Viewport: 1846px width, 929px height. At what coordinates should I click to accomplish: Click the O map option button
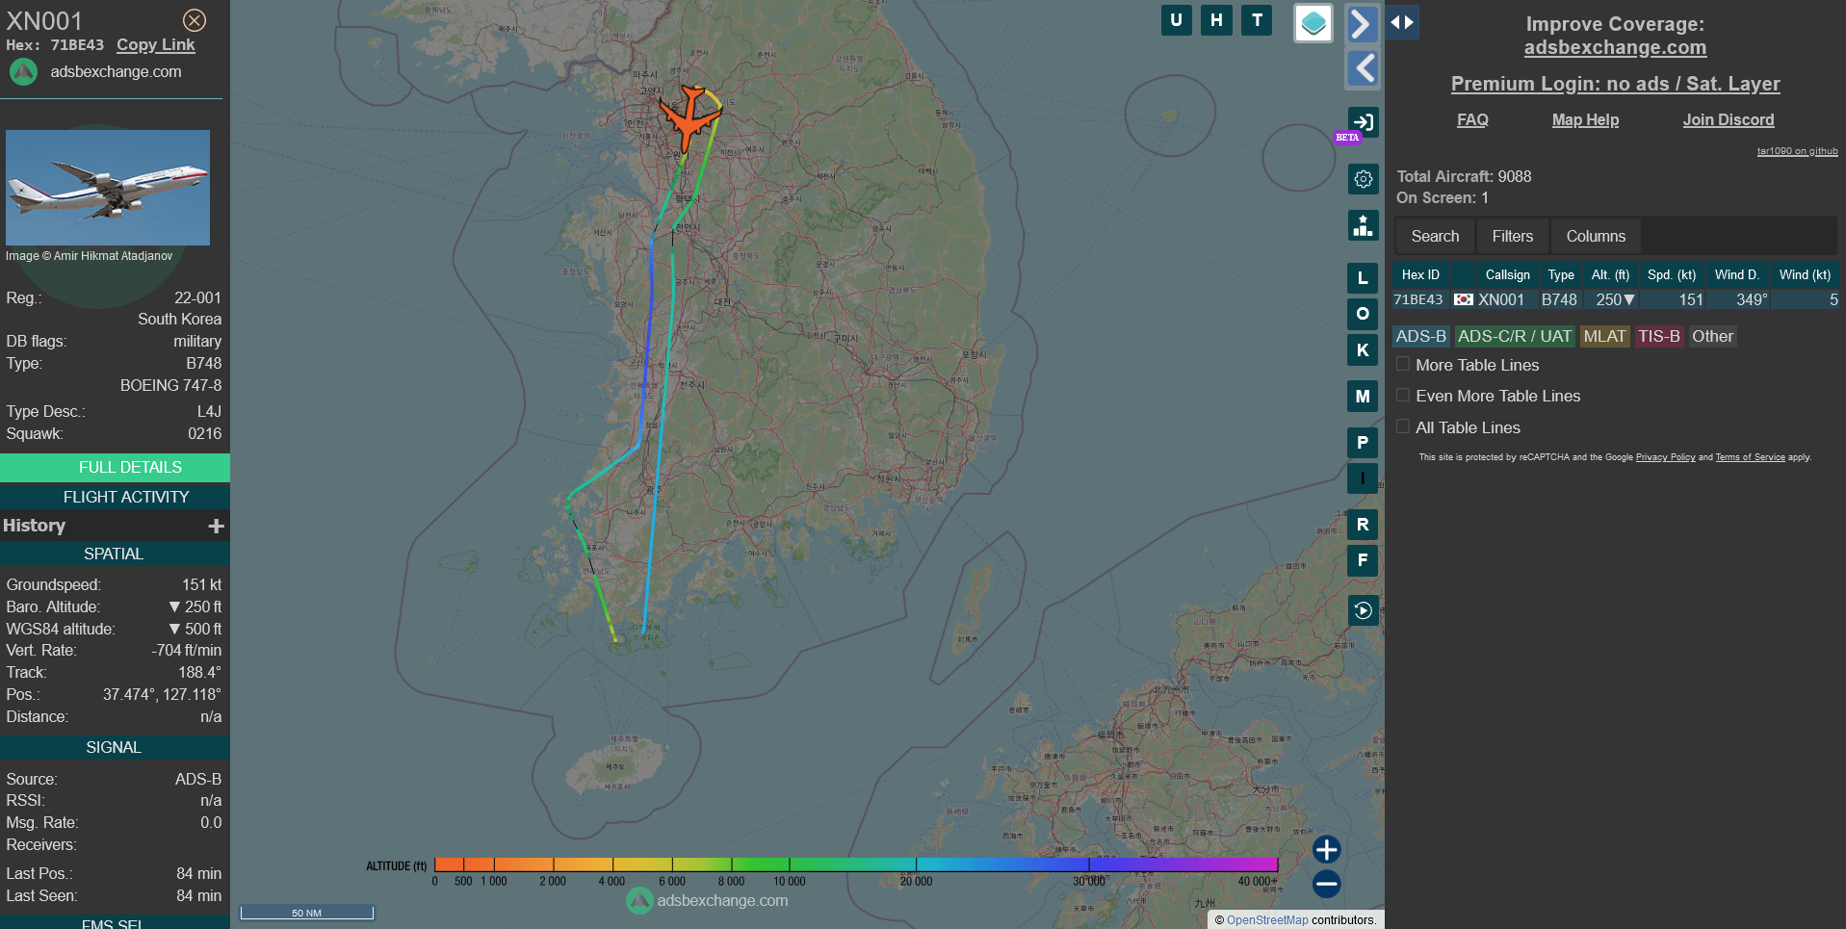pos(1363,314)
